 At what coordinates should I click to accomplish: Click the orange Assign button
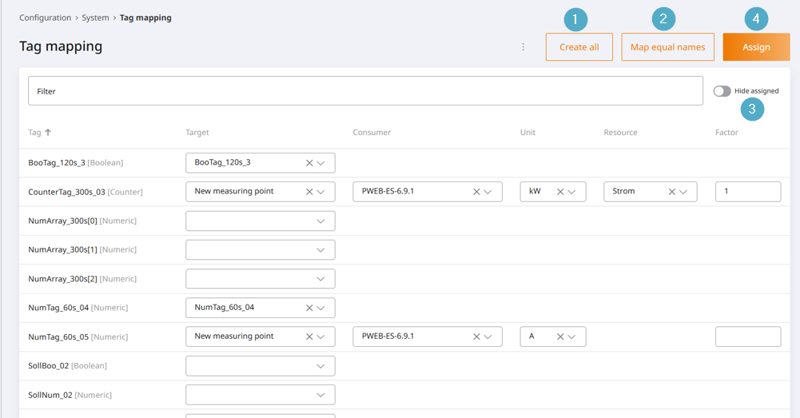pyautogui.click(x=756, y=47)
